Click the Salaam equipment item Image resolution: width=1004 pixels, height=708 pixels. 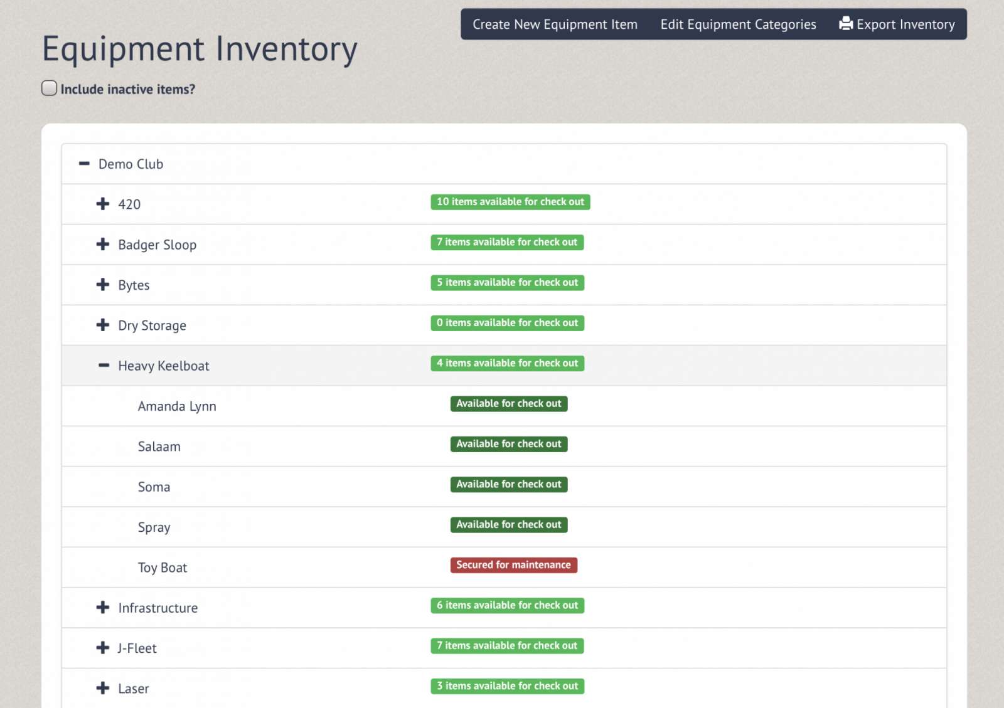pos(159,446)
